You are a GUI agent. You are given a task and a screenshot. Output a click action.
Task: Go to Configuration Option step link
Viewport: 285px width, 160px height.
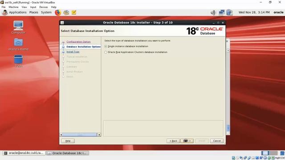tap(78, 42)
